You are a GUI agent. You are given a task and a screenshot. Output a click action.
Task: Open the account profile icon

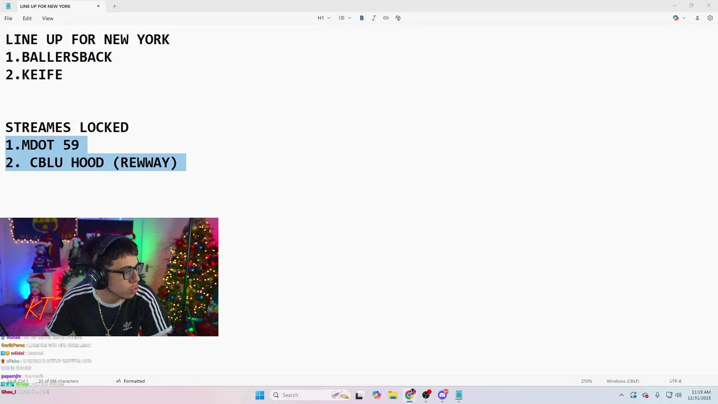(x=697, y=18)
